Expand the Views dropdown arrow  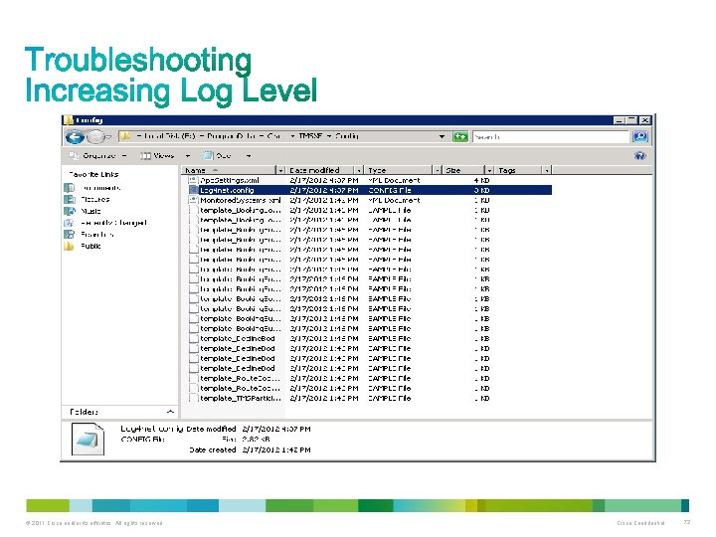(187, 156)
